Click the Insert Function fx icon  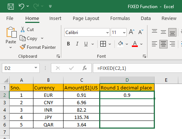pos(85,68)
